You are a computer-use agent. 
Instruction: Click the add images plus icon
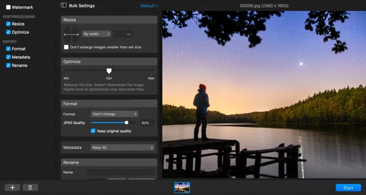pos(12,187)
